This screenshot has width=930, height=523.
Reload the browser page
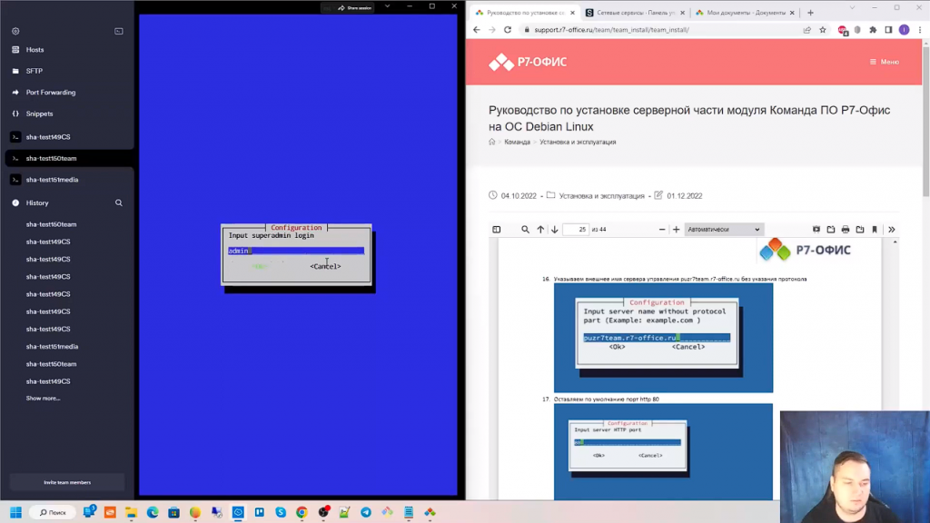(508, 30)
